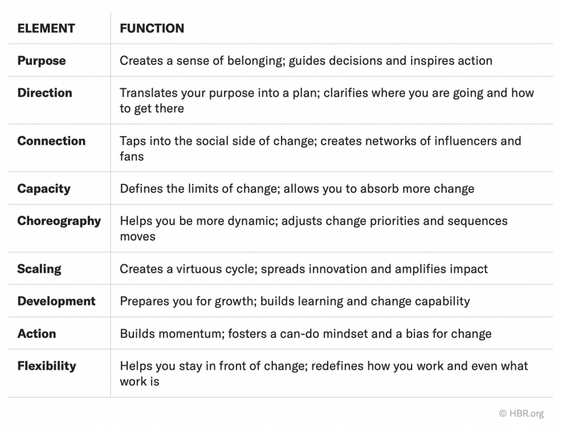562x429 pixels.
Task: Click 'Builds momentum' function description
Action: point(305,334)
